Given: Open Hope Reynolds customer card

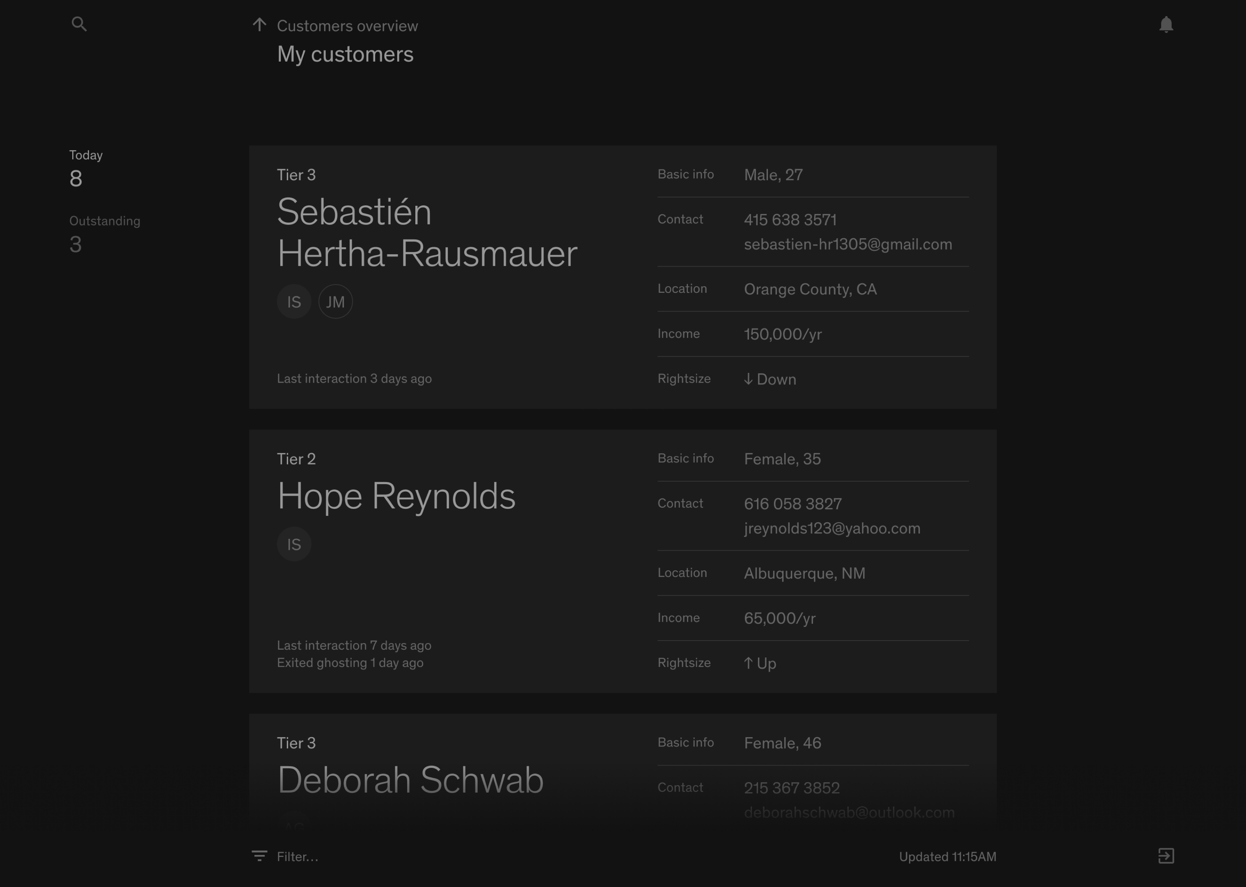Looking at the screenshot, I should 396,496.
